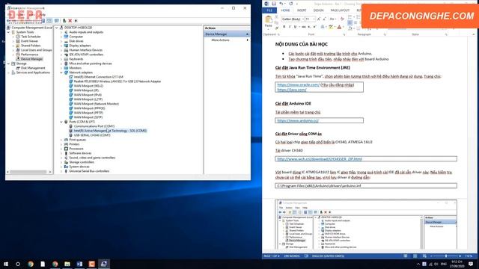The width and height of the screenshot is (479, 269).
Task: Toggle Underline formatting in Word ribbon
Action: (x=295, y=27)
